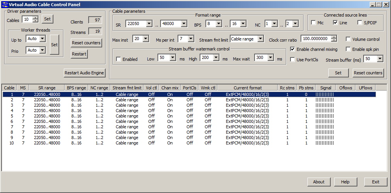Click the Exit button

pos(376,182)
